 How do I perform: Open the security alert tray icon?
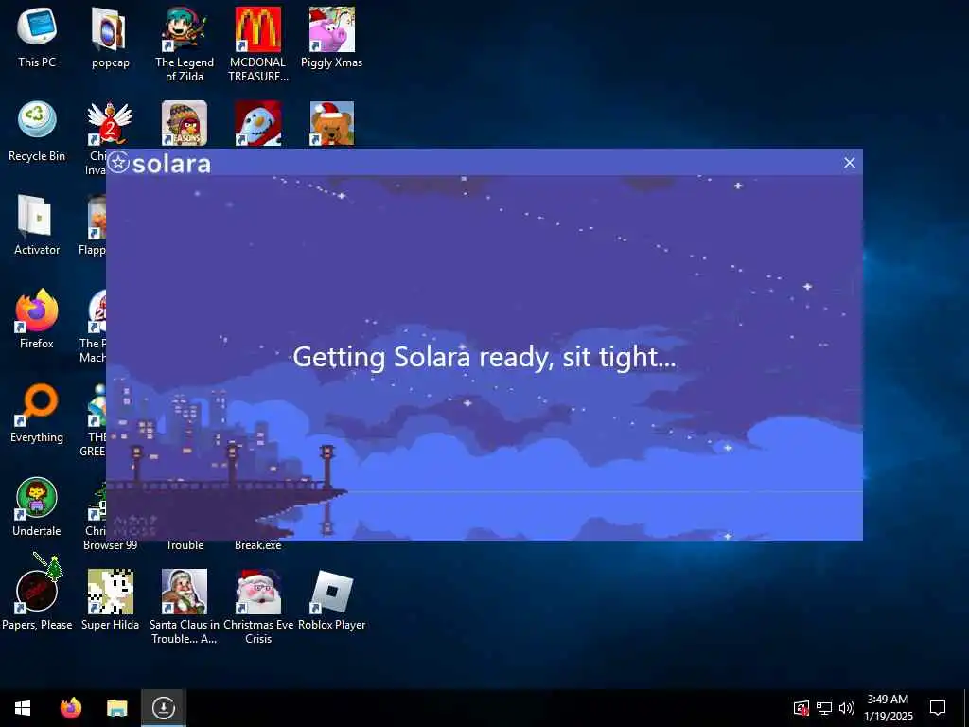click(x=801, y=708)
